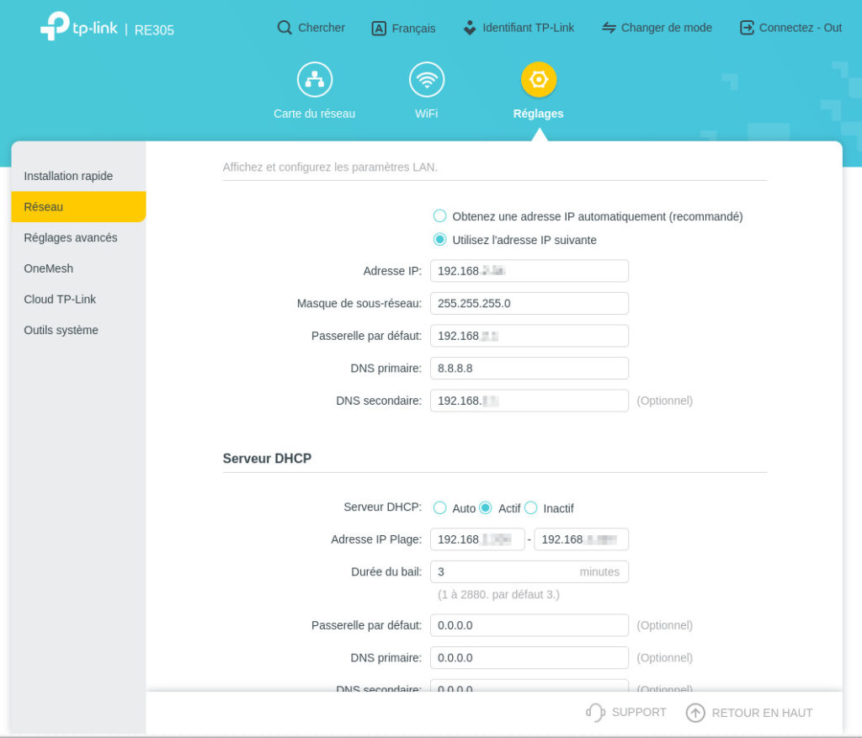The width and height of the screenshot is (862, 738).
Task: Open the Français language selector icon
Action: tap(379, 29)
